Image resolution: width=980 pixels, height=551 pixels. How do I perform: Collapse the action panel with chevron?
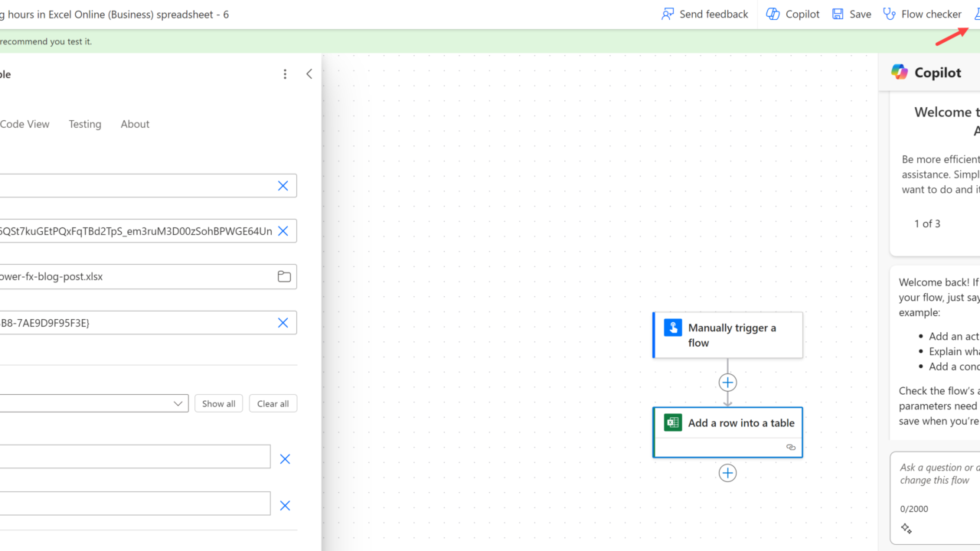[309, 74]
